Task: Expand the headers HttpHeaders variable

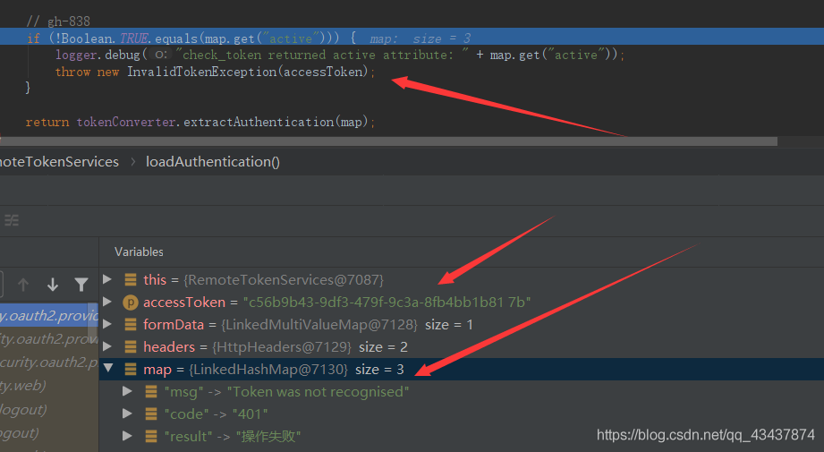Action: coord(108,347)
